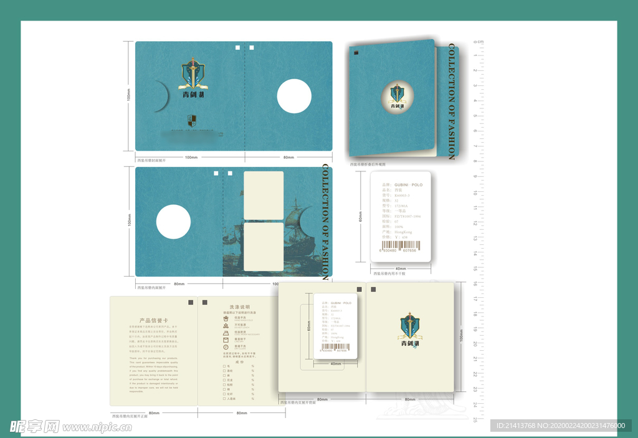638x438 pixels.
Task: Click the caption 西装吊牌内面展开
Action: pos(151,287)
